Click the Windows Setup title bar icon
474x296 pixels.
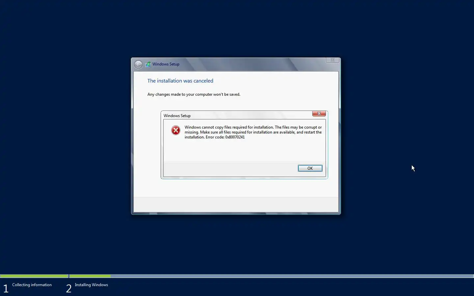[x=148, y=64]
